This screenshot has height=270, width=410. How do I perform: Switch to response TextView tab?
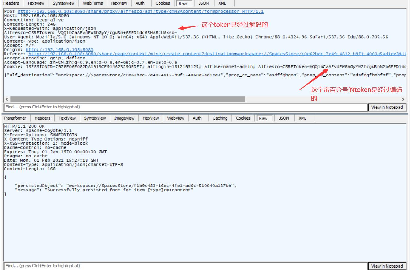tap(67, 118)
